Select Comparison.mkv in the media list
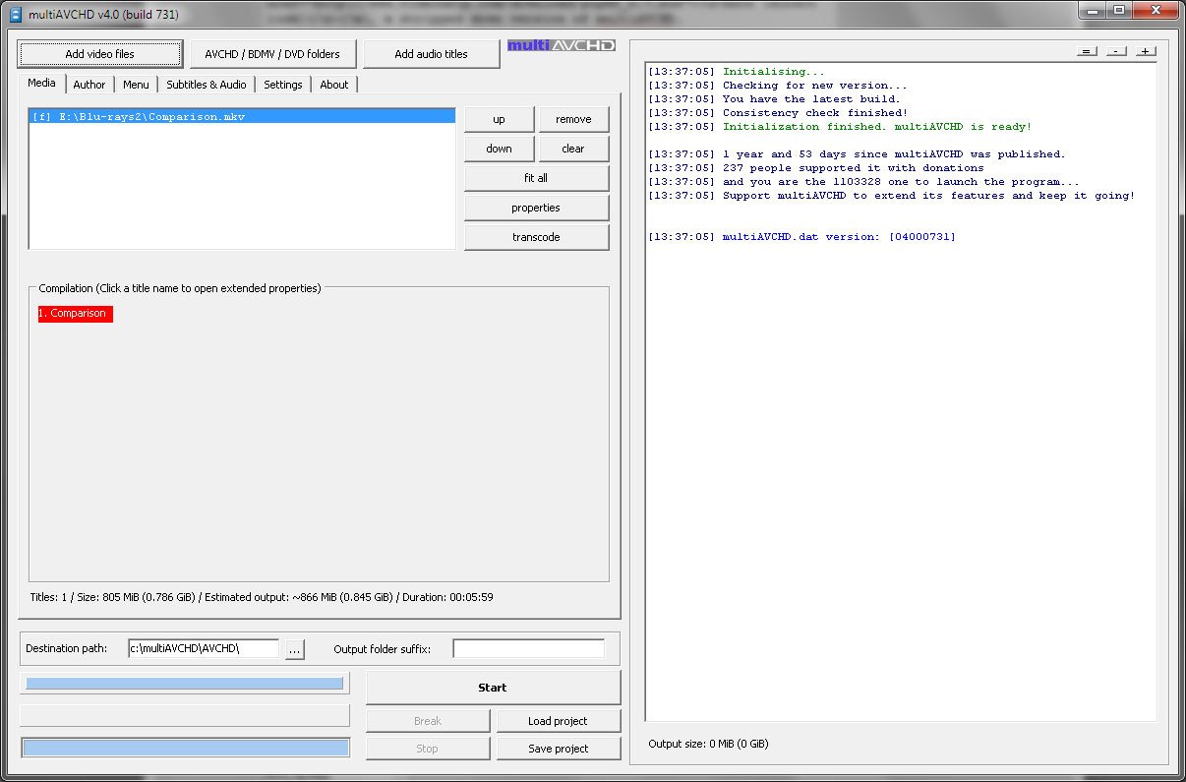 tap(243, 116)
